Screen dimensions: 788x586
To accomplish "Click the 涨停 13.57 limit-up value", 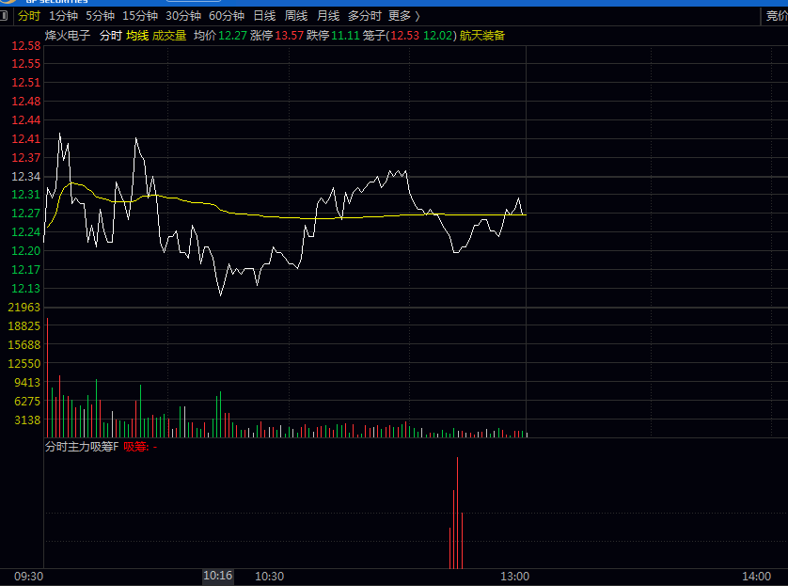I will pos(290,36).
